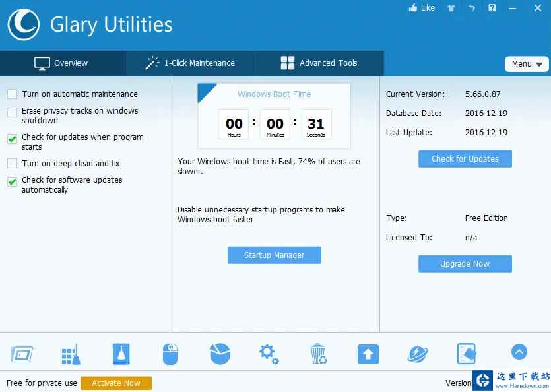Click the undo restore arrow icon
This screenshot has height=392, width=551.
click(472, 8)
